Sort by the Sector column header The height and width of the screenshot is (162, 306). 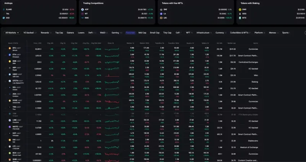[256, 43]
